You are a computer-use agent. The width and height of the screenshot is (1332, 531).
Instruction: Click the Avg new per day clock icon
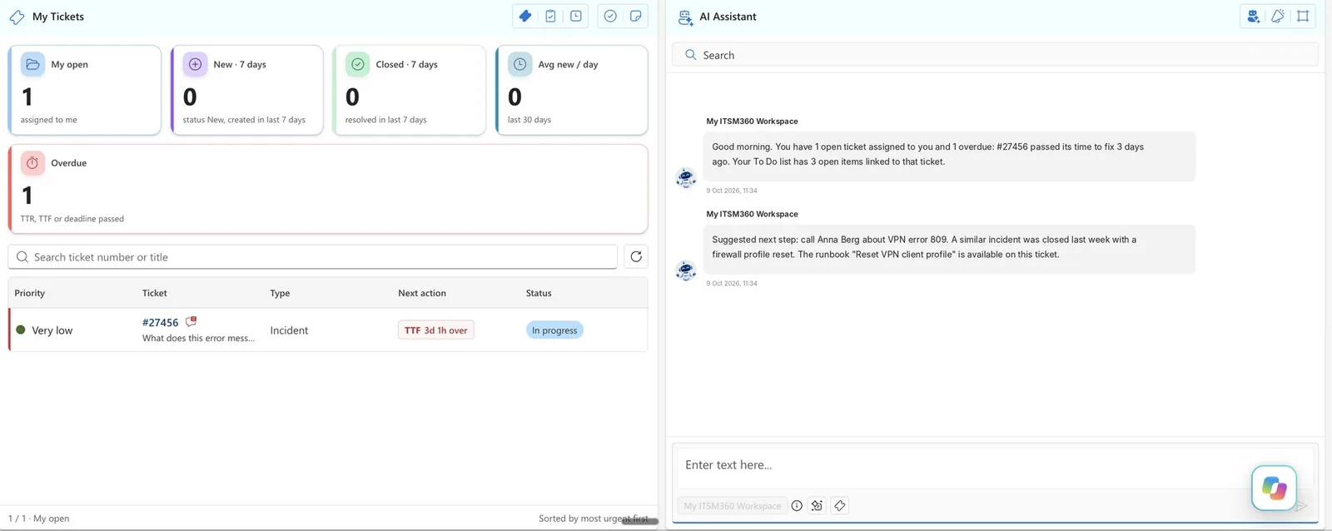click(x=519, y=64)
